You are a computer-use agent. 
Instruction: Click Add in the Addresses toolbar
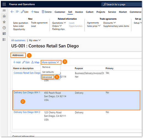pos(17,62)
